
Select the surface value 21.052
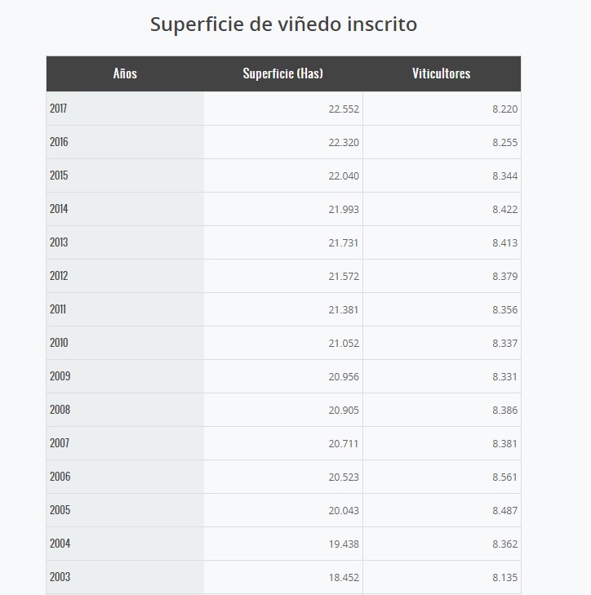click(x=344, y=344)
